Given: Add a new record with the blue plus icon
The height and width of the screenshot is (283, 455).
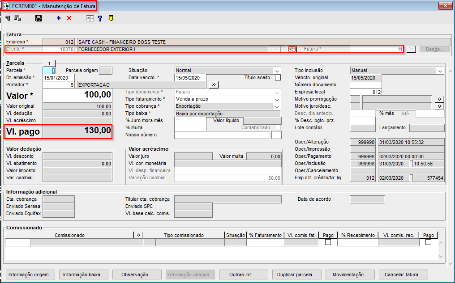Looking at the screenshot, I should [59, 18].
